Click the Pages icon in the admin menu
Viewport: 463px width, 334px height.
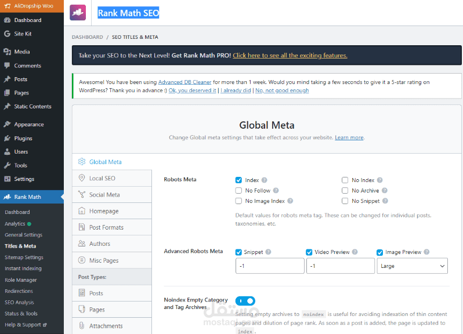[8, 93]
